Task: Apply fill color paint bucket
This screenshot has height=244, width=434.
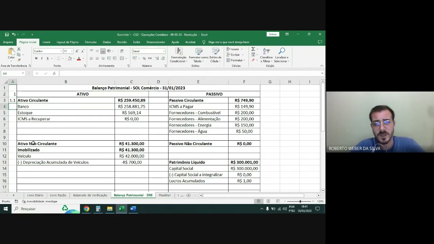Action: click(70, 59)
